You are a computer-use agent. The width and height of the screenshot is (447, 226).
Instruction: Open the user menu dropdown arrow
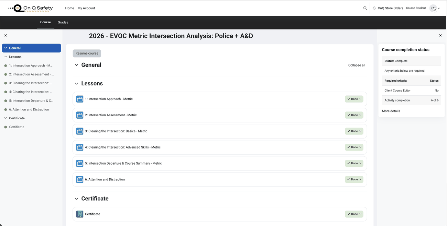coord(439,8)
